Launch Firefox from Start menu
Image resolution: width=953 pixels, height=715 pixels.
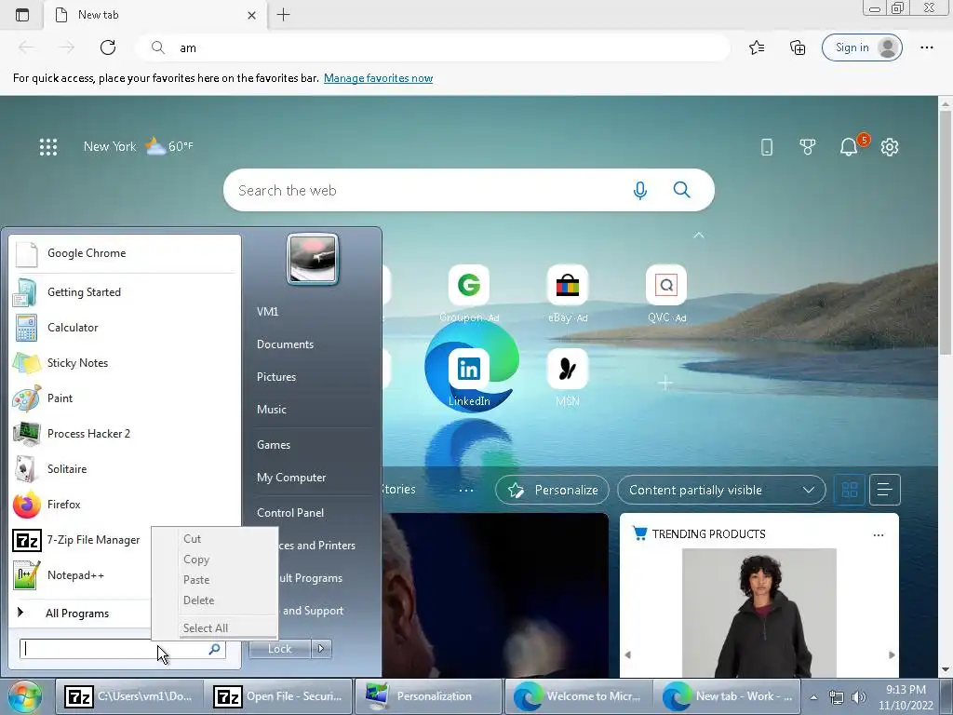[x=125, y=504]
